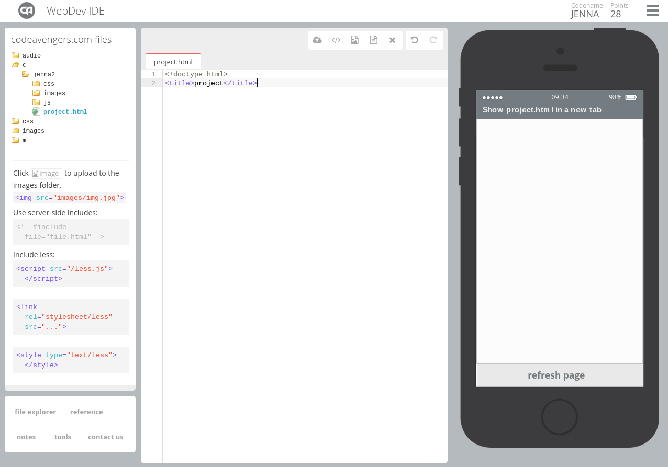
Task: Click line 2 of the code editor
Action: 304,83
